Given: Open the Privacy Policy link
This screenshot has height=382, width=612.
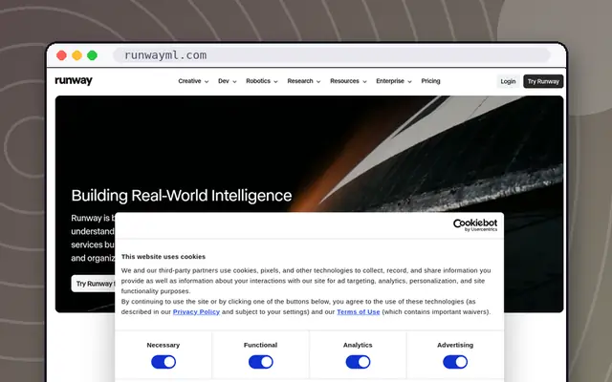Looking at the screenshot, I should [x=196, y=312].
